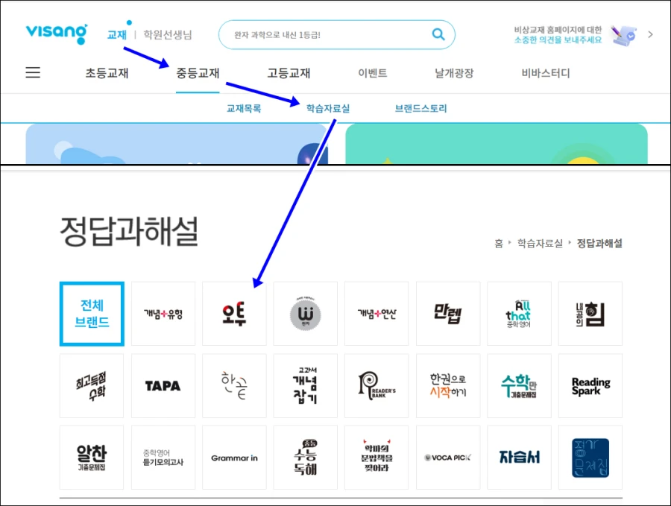Go to 학습자료실 submenu
The width and height of the screenshot is (671, 506).
click(x=328, y=109)
